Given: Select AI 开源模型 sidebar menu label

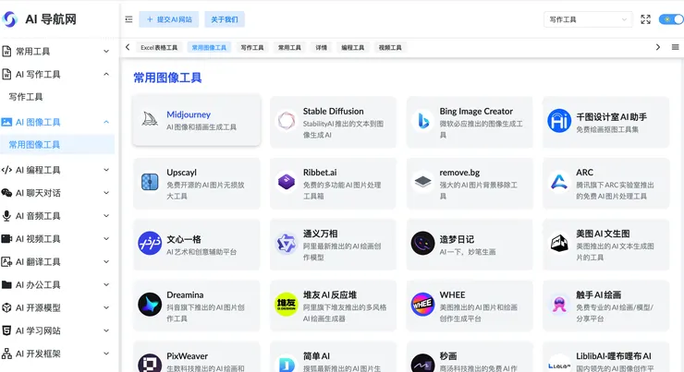Looking at the screenshot, I should (38, 307).
